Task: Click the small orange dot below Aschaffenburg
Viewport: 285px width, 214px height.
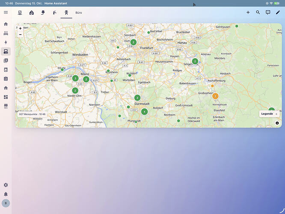Action: tap(212, 86)
